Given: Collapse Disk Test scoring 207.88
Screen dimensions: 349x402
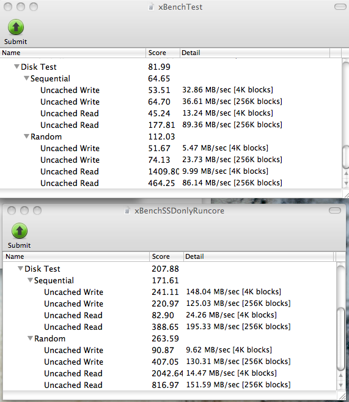Looking at the screenshot, I should (x=20, y=269).
